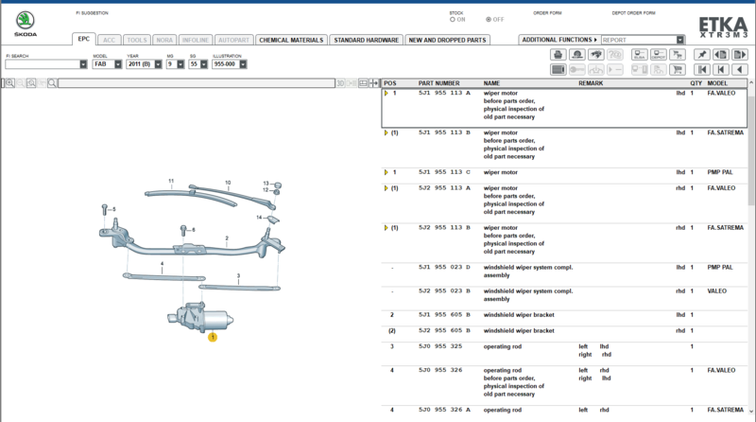Click the ELSA toolbar icon

pos(640,55)
